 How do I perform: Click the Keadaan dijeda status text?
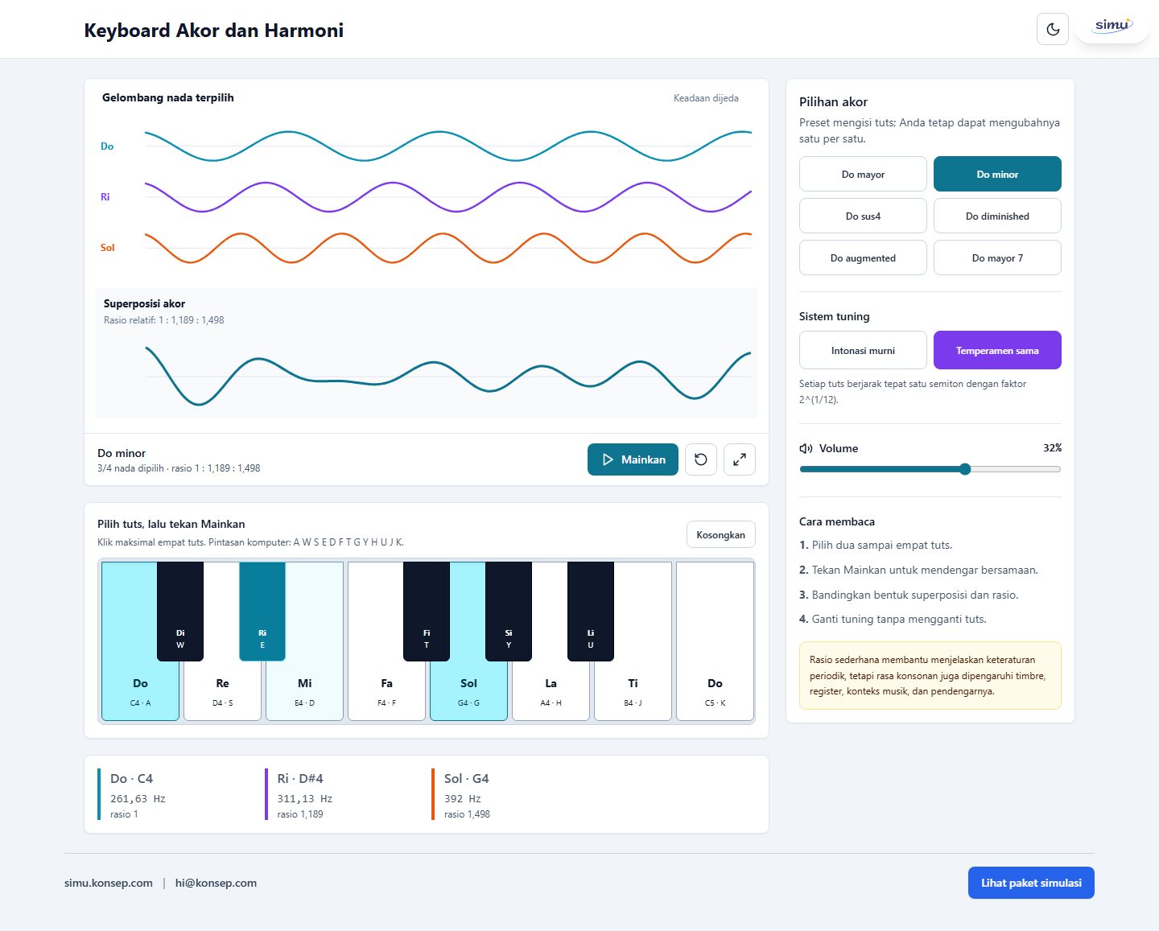[x=706, y=98]
